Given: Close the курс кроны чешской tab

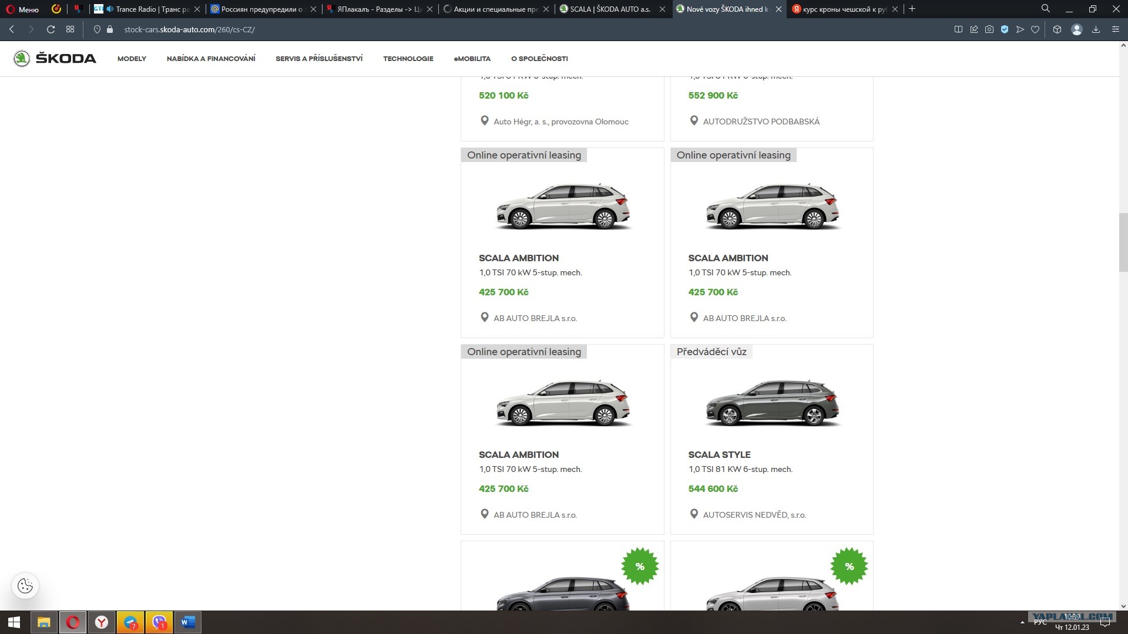Looking at the screenshot, I should [x=895, y=9].
